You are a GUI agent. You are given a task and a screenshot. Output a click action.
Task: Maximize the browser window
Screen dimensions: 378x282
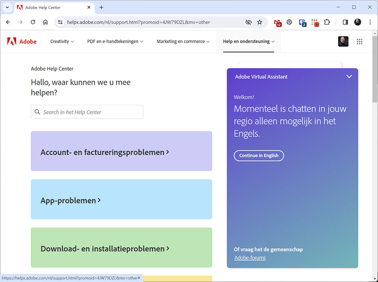(354, 7)
